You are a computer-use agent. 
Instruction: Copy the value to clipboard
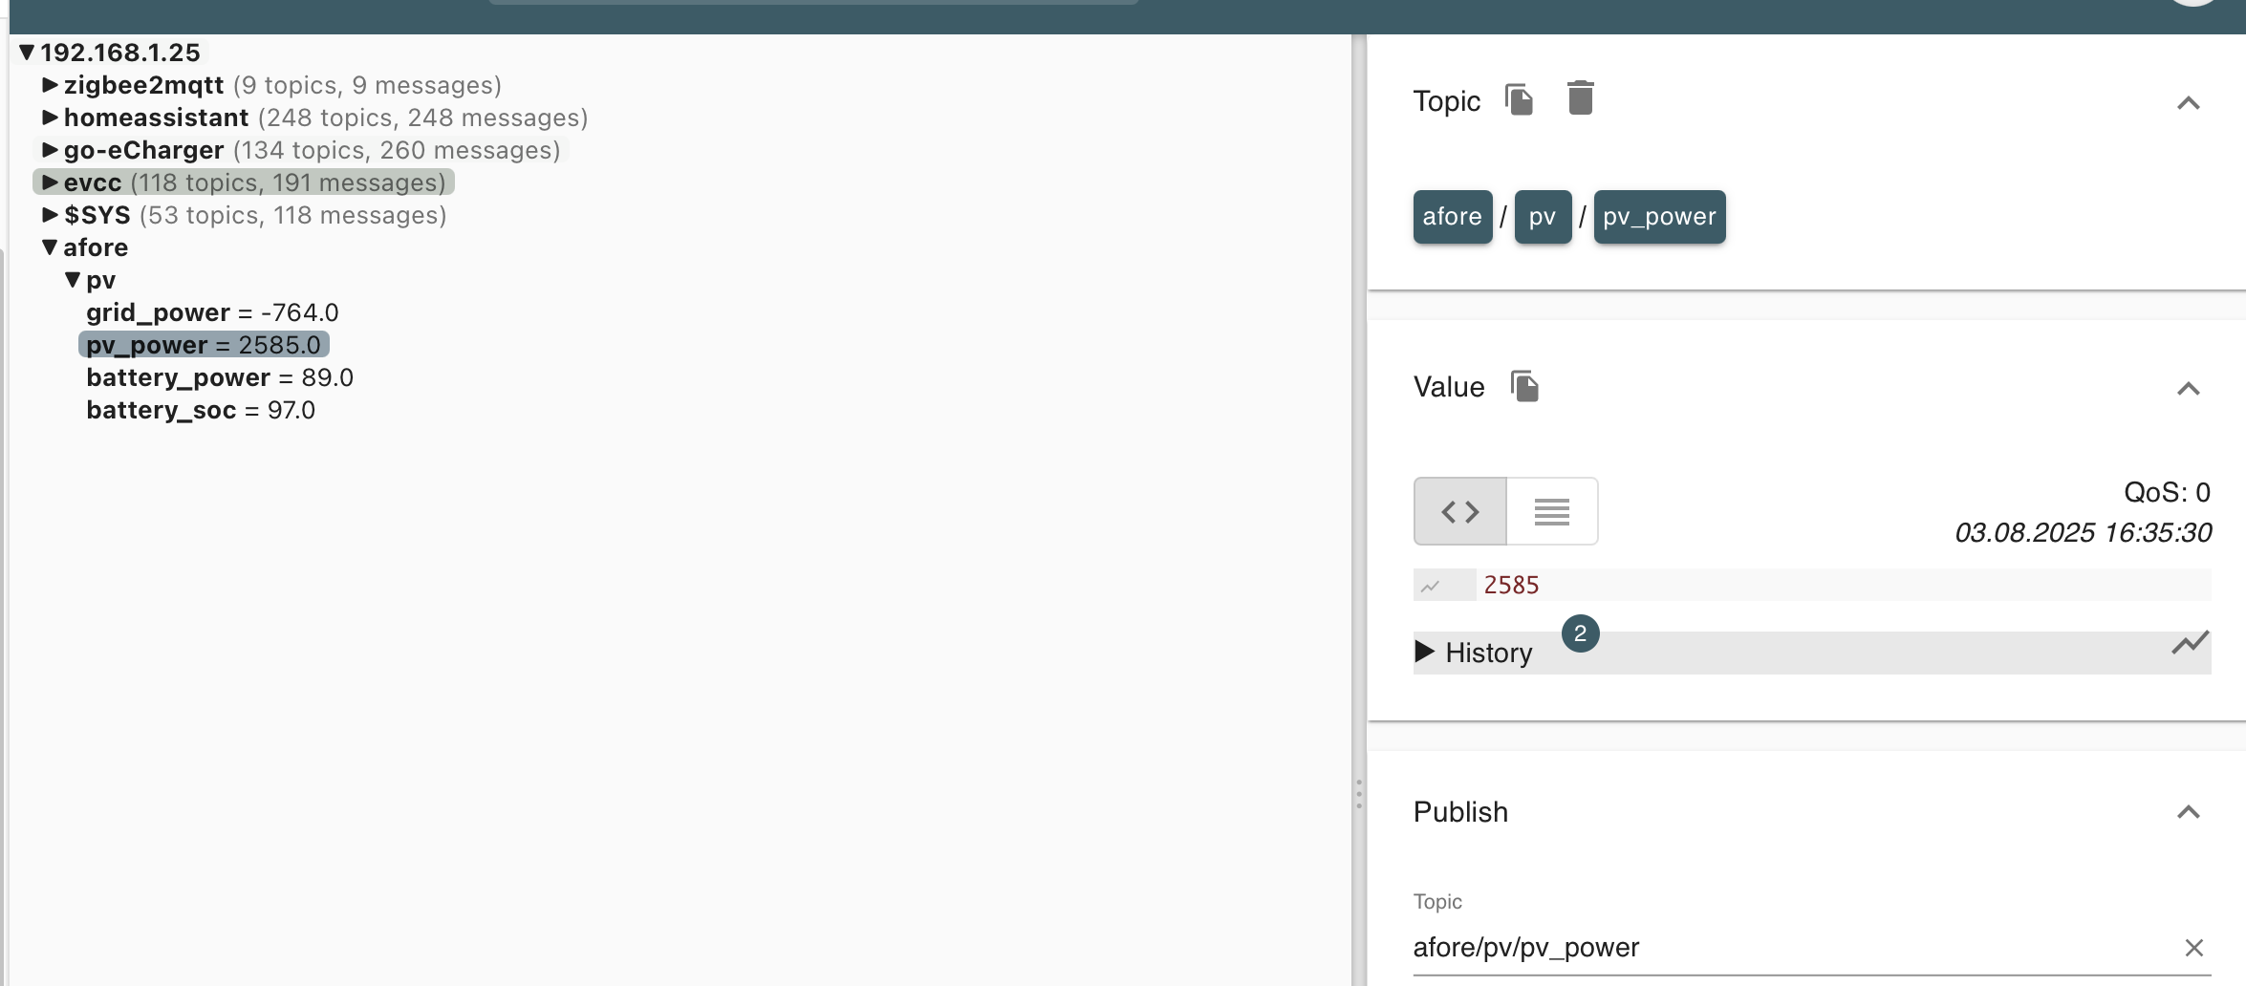click(1524, 387)
